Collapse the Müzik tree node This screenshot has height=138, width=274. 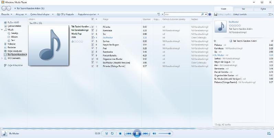tap(2, 30)
